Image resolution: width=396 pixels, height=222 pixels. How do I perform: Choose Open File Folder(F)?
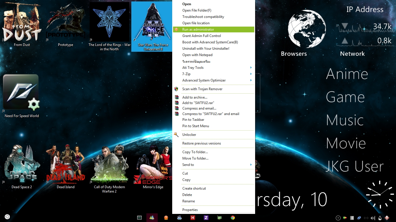click(x=214, y=10)
